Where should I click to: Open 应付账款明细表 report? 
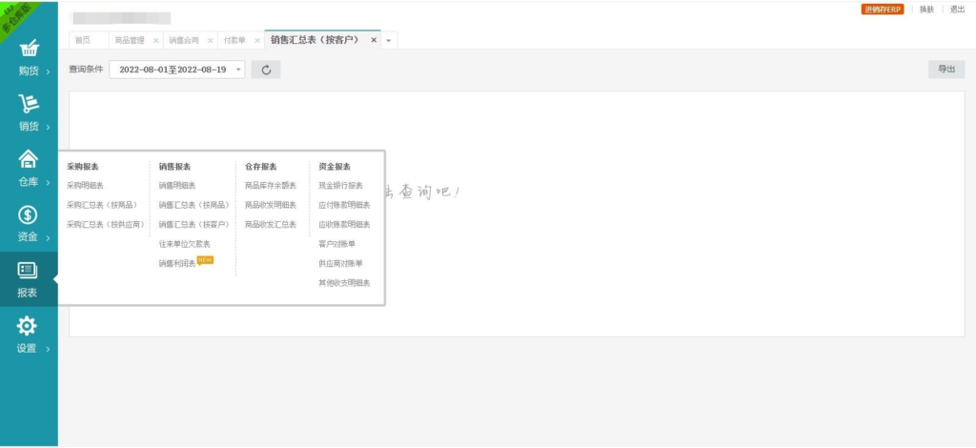tap(344, 205)
